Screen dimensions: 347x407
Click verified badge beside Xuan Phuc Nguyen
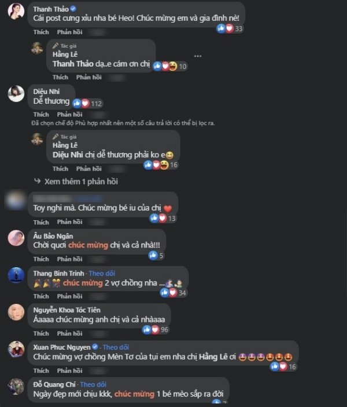pyautogui.click(x=95, y=347)
